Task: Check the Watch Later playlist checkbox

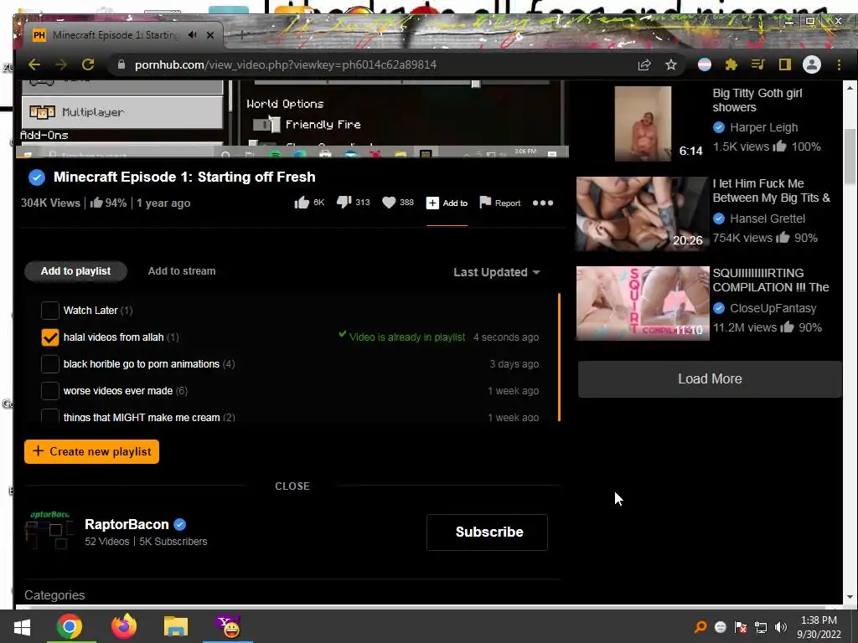Action: click(x=49, y=311)
